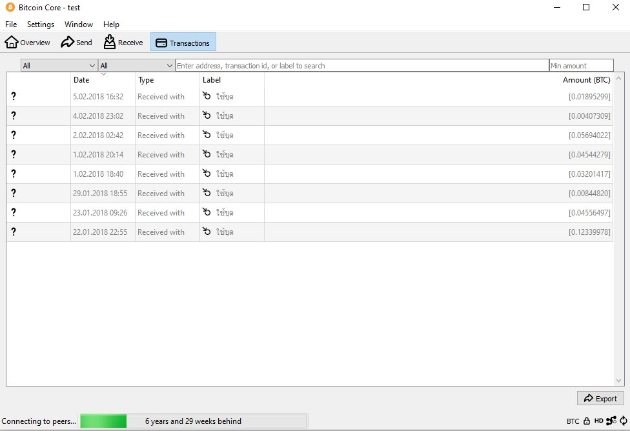This screenshot has width=630, height=431.
Task: Click the scrollbar up arrow in transactions list
Action: click(618, 78)
